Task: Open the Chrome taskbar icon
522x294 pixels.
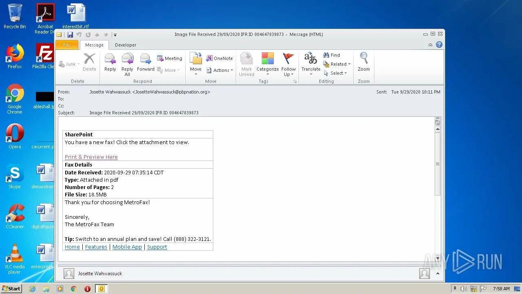Action: click(x=74, y=289)
